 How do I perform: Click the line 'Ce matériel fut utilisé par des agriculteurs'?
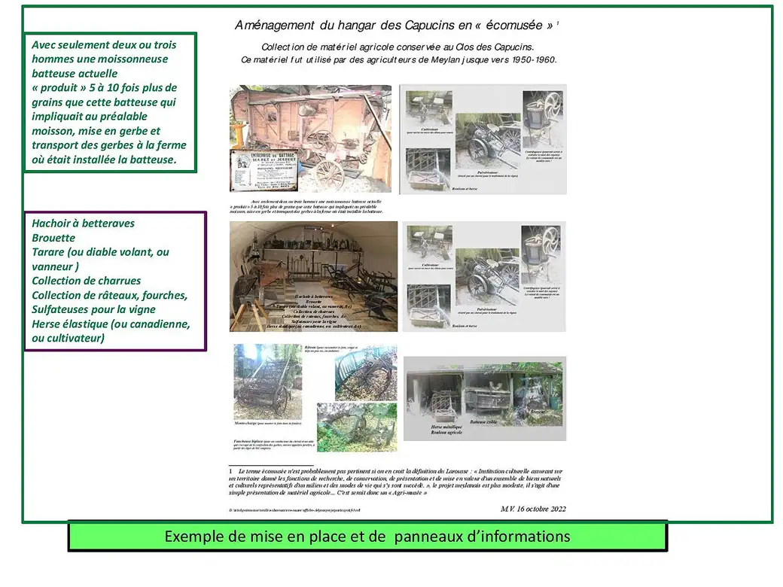click(398, 59)
